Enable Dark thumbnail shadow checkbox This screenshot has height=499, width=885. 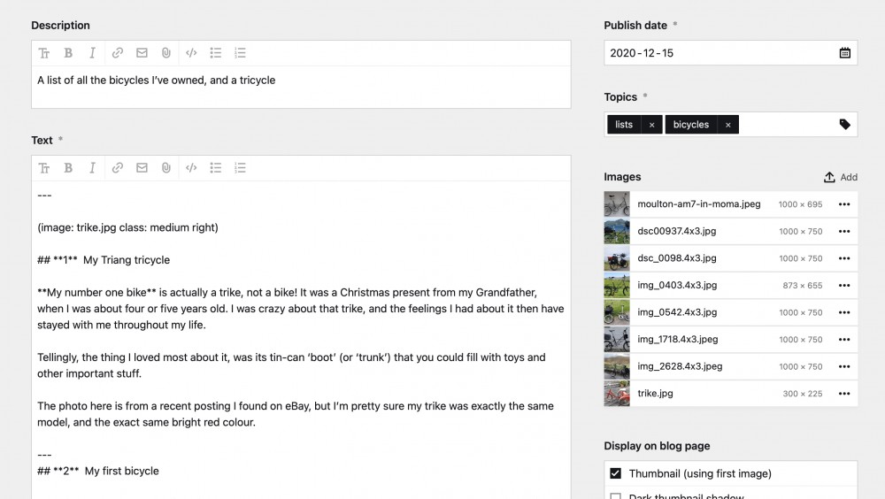[x=616, y=496]
